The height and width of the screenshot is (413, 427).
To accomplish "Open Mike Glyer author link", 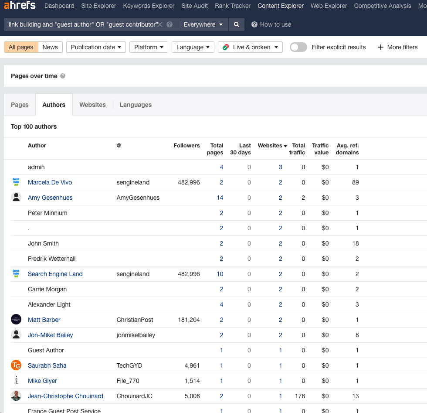I will (43, 381).
